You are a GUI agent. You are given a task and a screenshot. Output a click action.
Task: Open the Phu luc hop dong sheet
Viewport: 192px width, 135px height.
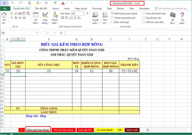click(x=63, y=130)
